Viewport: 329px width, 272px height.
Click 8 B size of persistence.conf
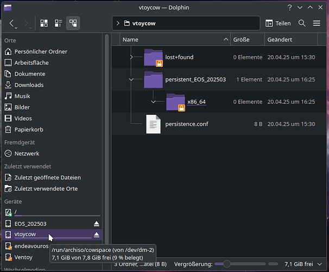(x=258, y=124)
